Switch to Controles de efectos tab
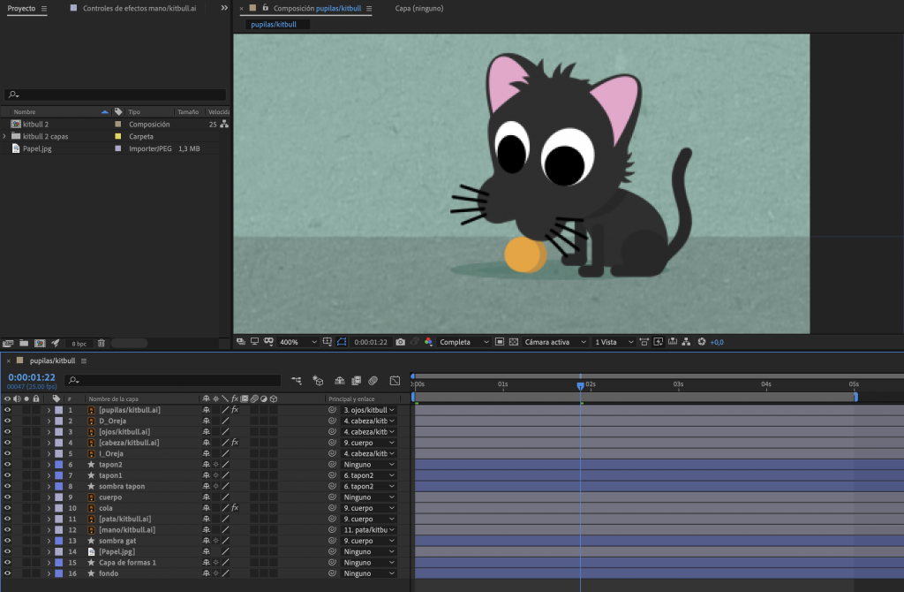This screenshot has width=904, height=592. (x=139, y=8)
